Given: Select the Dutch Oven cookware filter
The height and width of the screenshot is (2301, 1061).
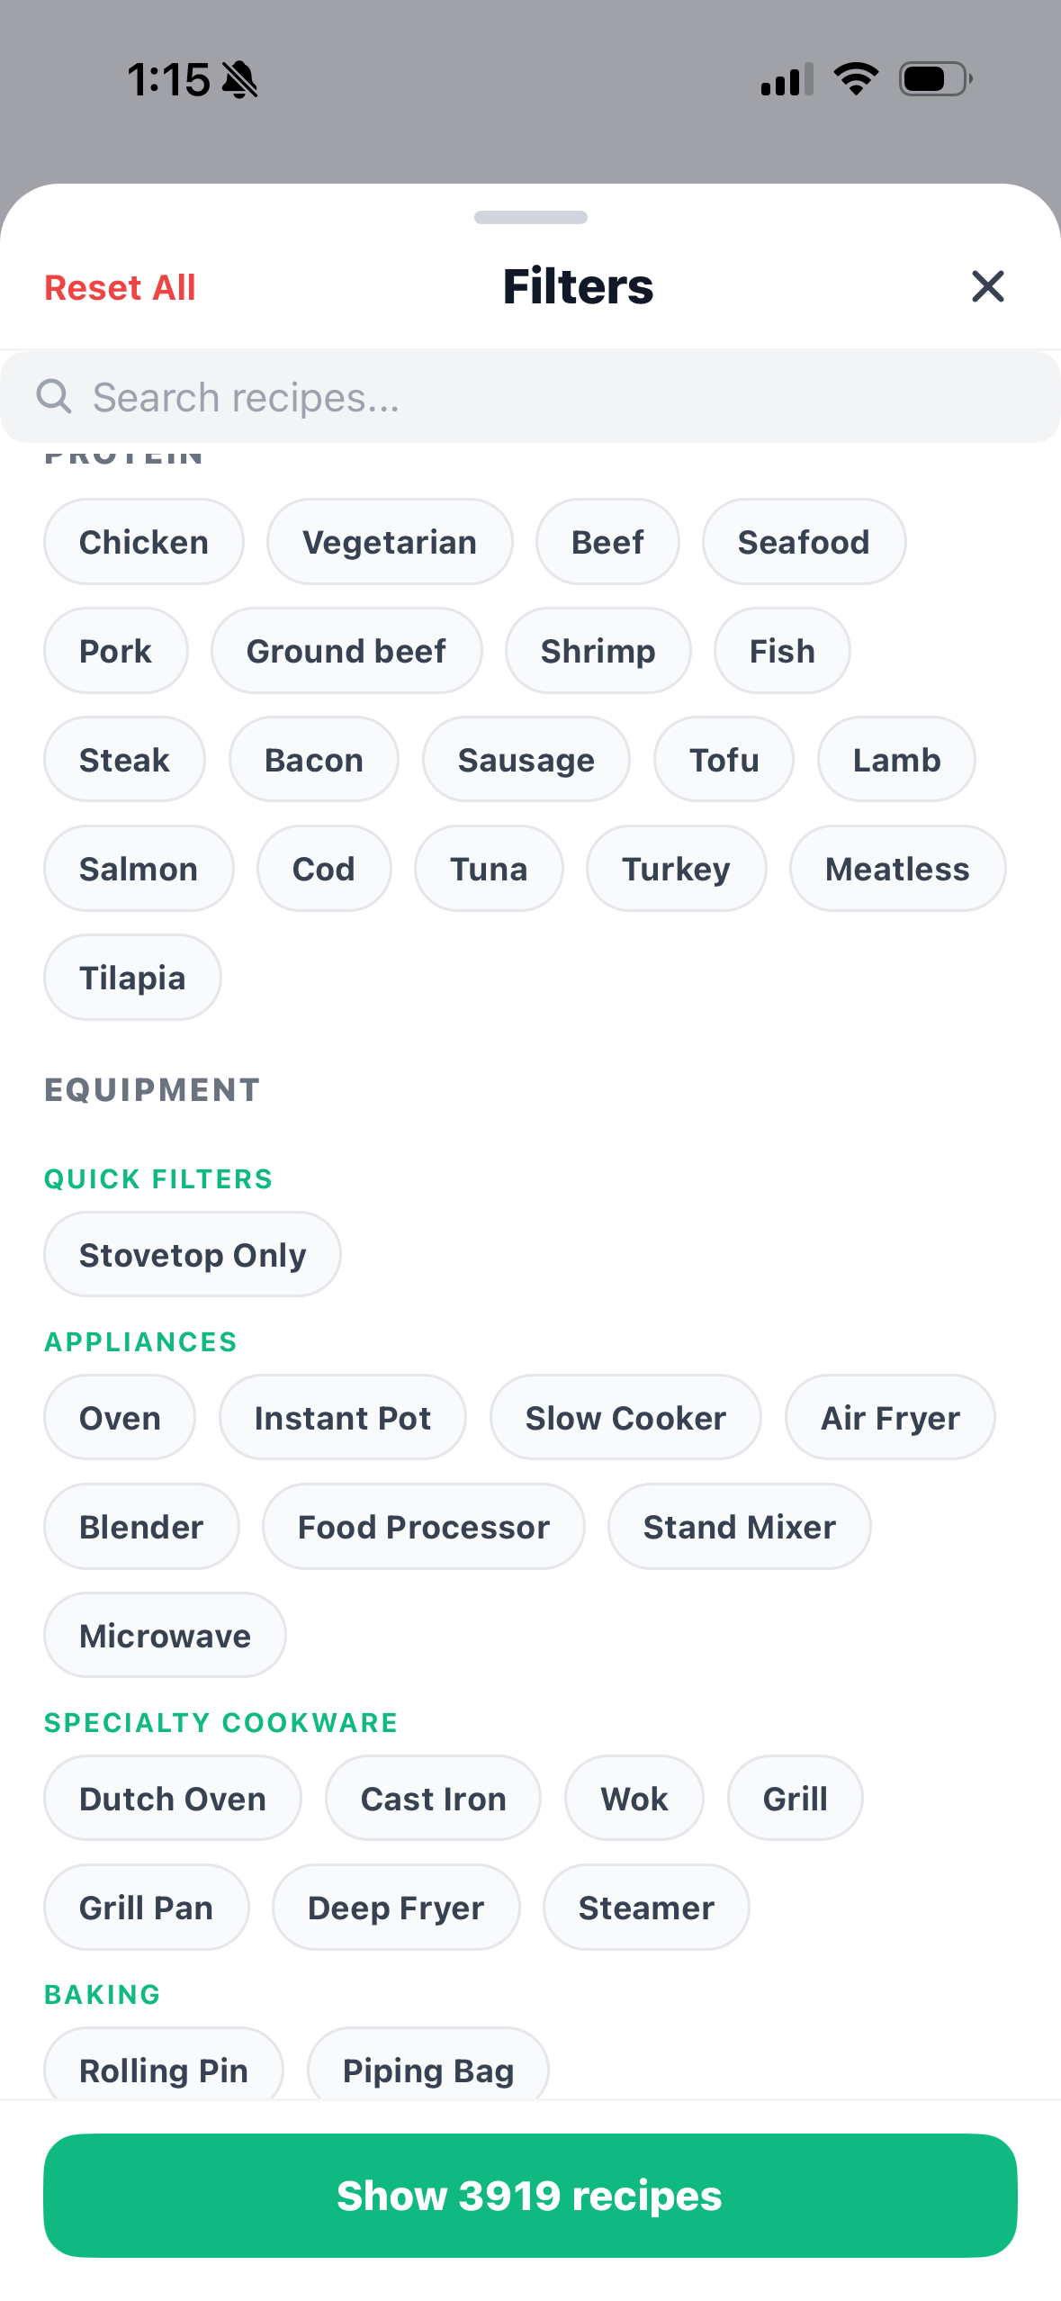Looking at the screenshot, I should [173, 1799].
